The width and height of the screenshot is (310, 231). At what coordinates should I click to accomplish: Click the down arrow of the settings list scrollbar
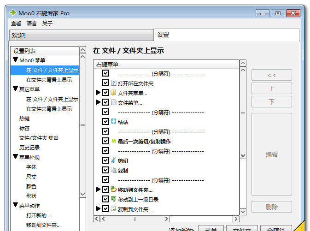pyautogui.click(x=82, y=195)
